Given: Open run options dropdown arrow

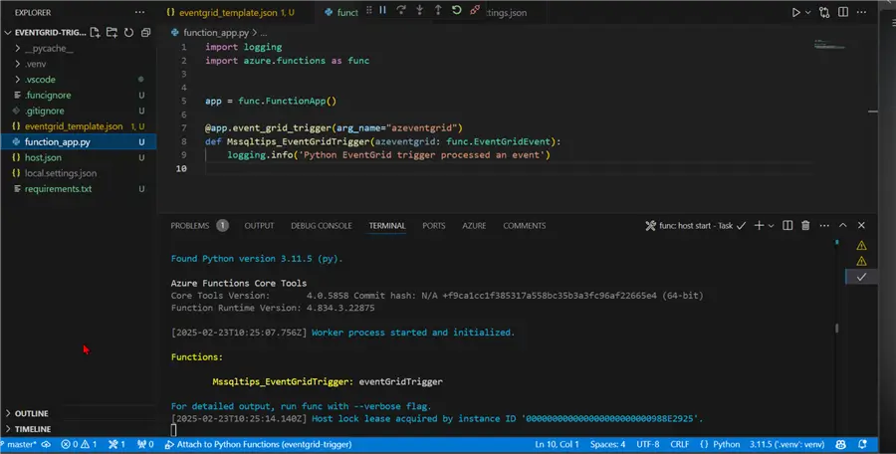Looking at the screenshot, I should 808,12.
